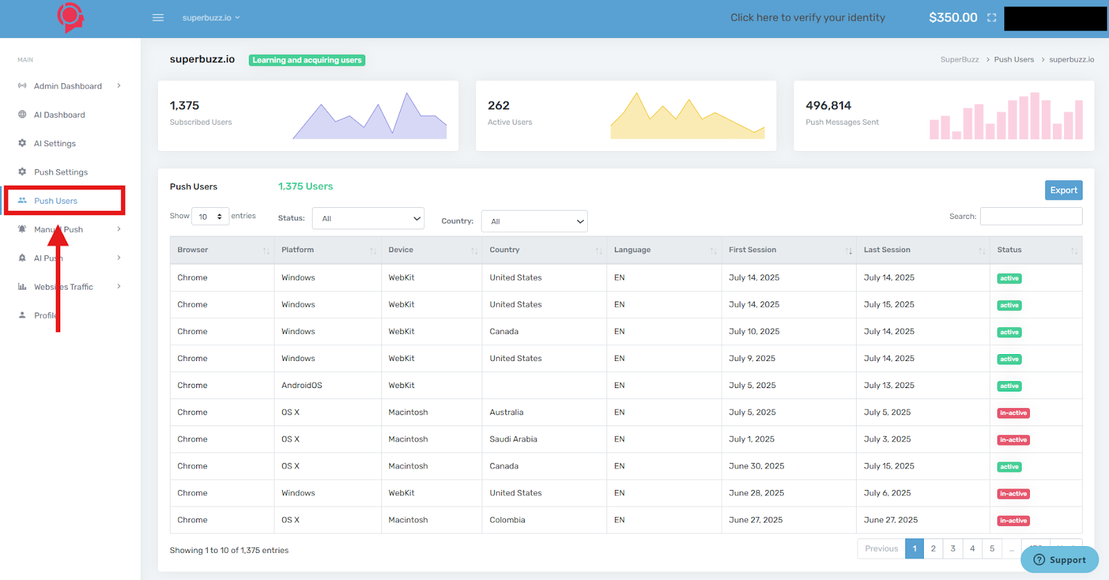1109x580 pixels.
Task: Sort table by Device column
Action: 431,250
